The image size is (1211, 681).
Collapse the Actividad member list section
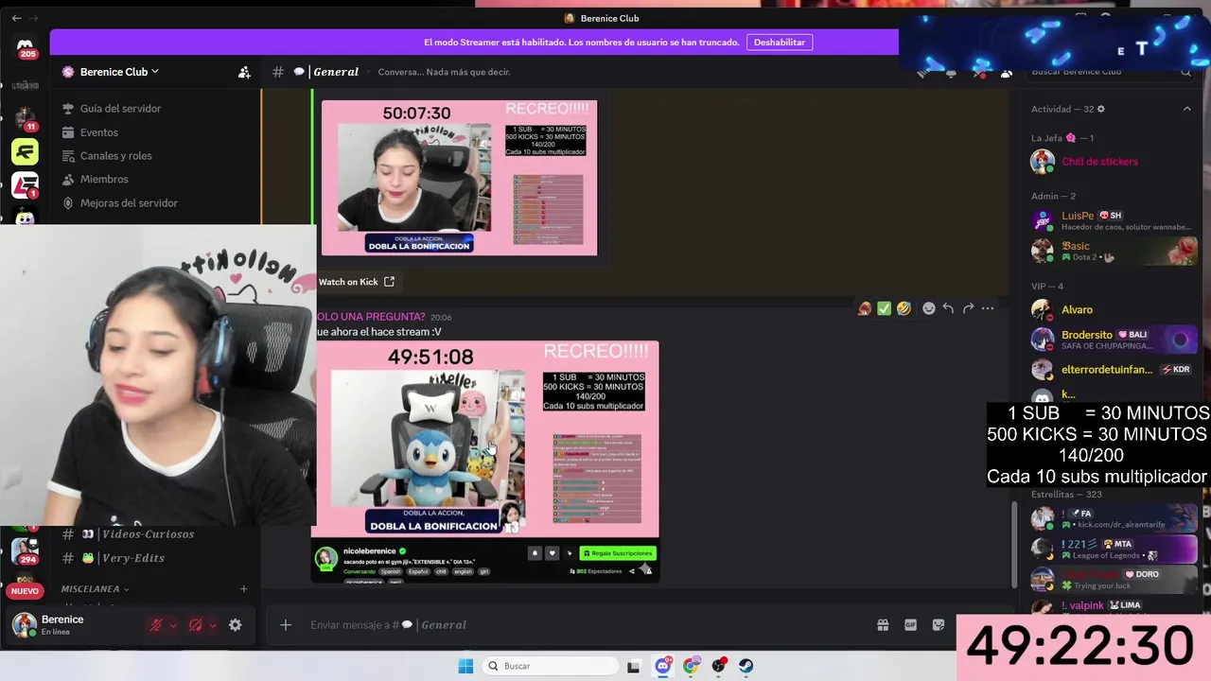point(1186,109)
